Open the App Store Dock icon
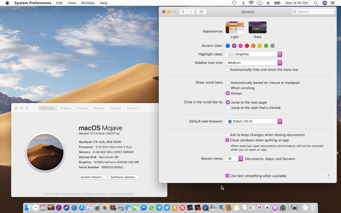 pyautogui.click(x=82, y=208)
